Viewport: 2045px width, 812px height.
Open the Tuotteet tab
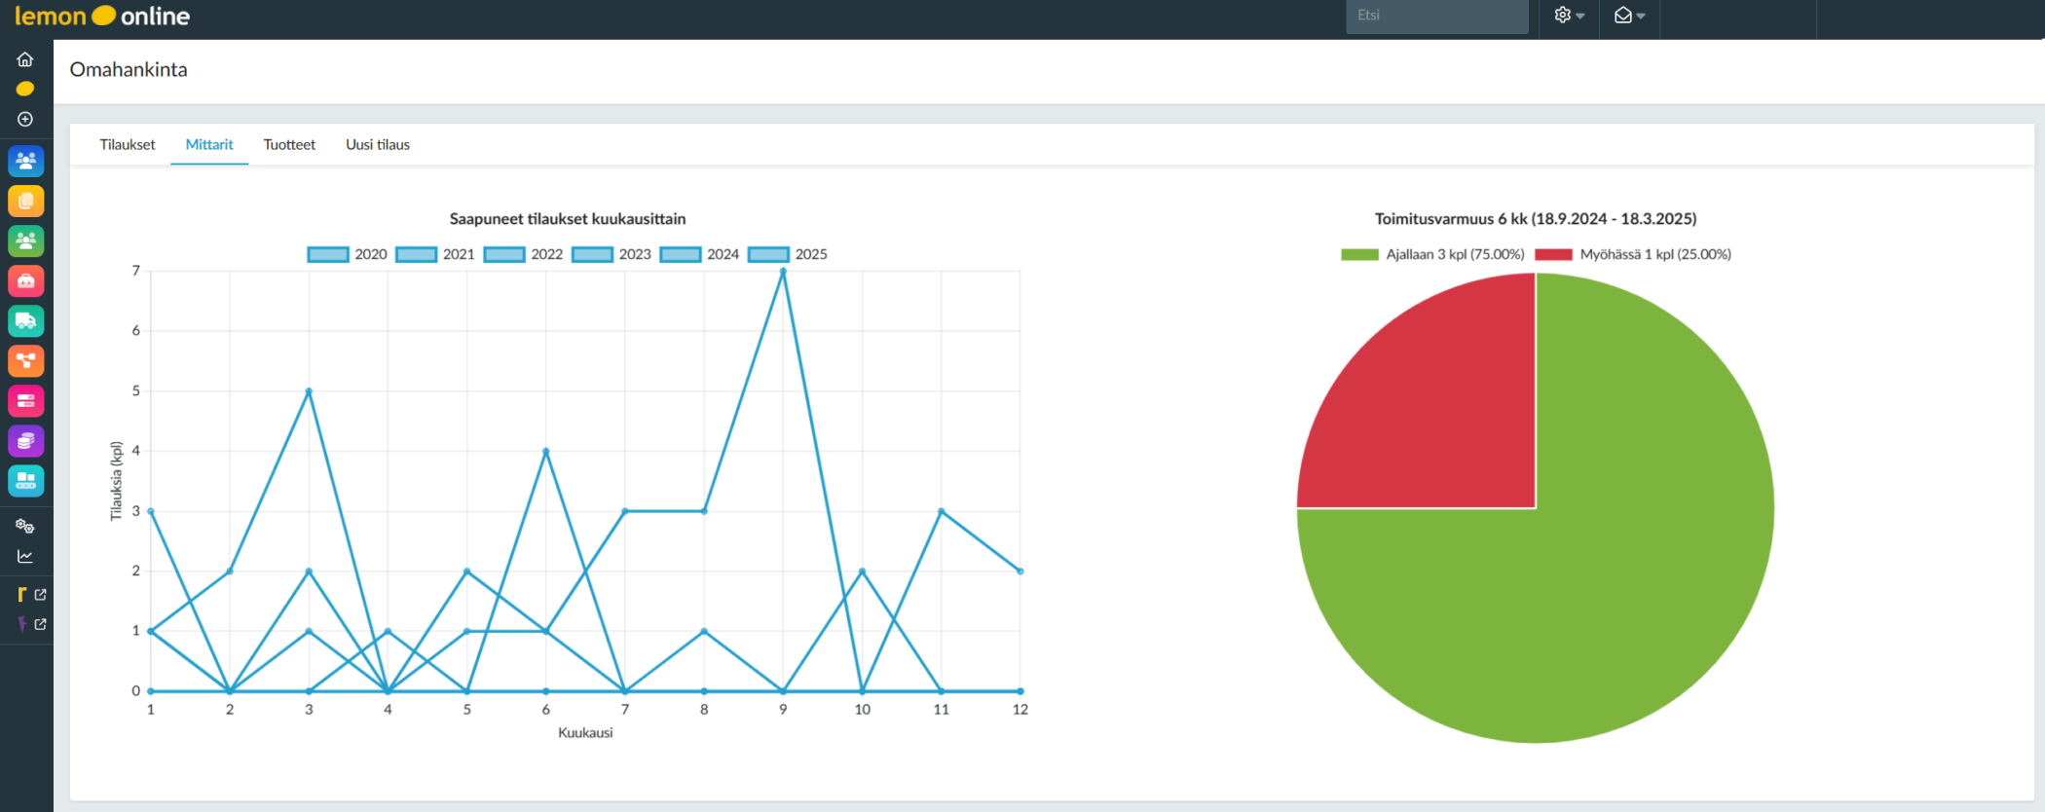[289, 145]
